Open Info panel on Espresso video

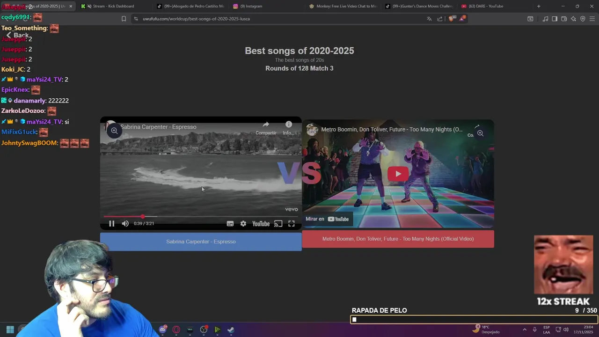(289, 128)
